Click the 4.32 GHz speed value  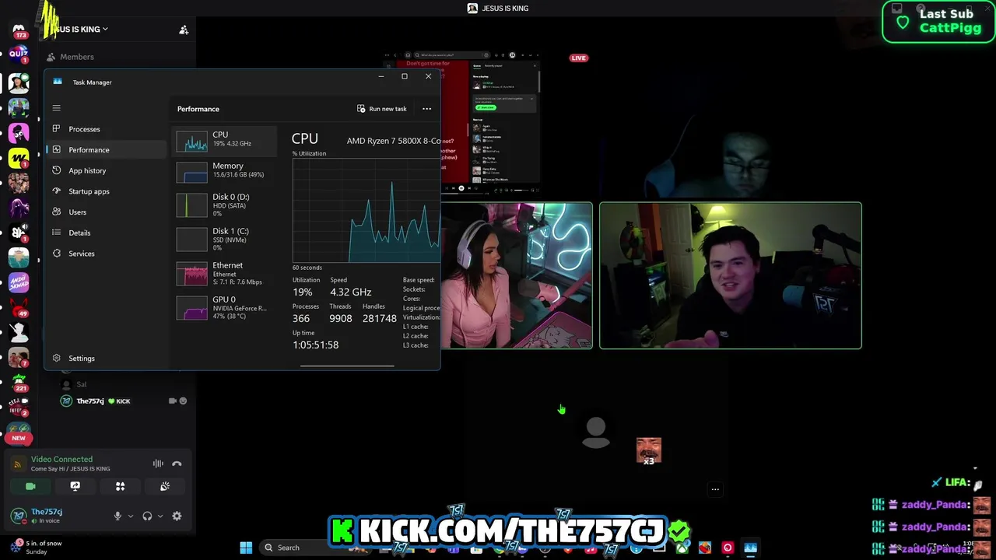click(x=350, y=292)
